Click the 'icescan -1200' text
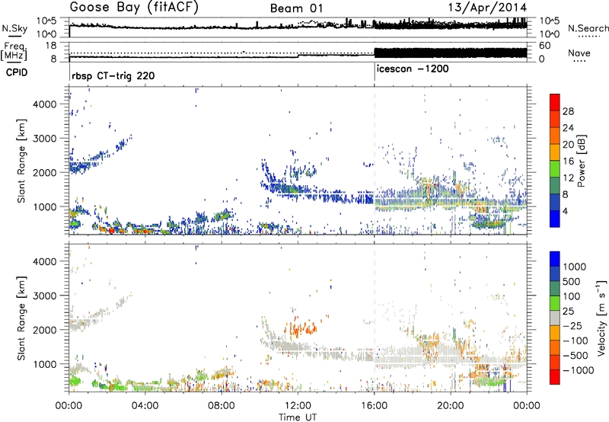Screen dimensions: 609x422 tap(413, 69)
